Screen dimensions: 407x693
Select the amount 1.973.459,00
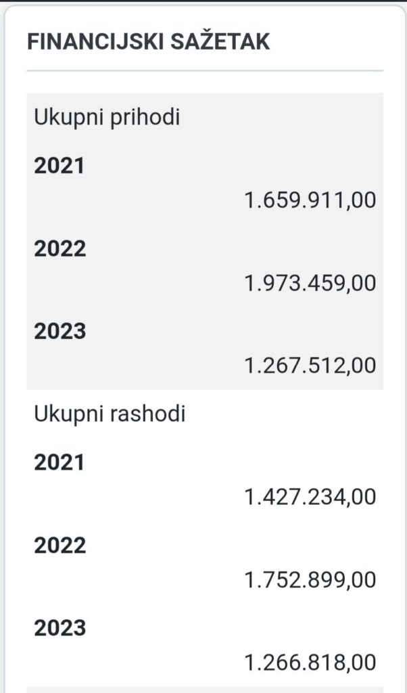pyautogui.click(x=310, y=283)
